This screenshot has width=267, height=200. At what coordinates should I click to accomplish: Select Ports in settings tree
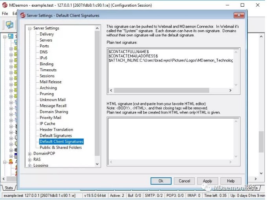44,46
